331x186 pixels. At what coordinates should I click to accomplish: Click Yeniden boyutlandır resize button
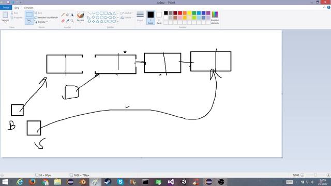point(46,18)
